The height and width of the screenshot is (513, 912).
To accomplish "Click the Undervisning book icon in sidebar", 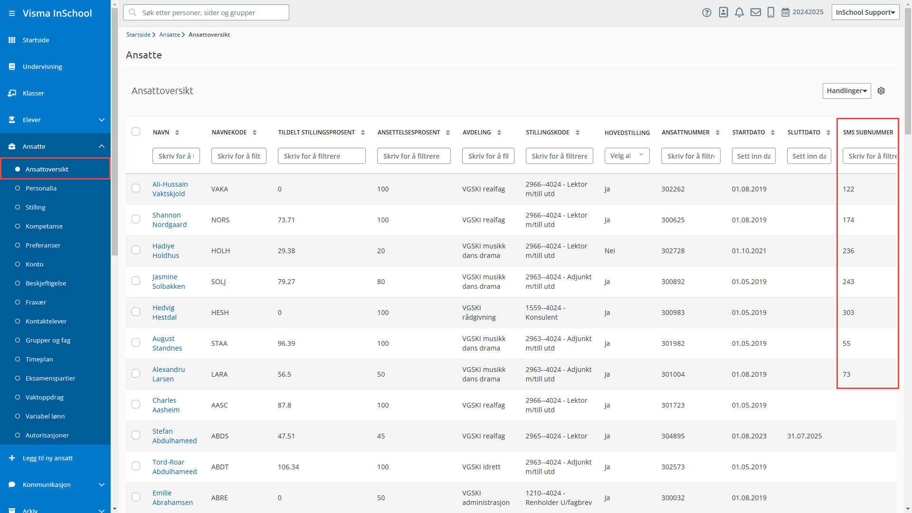I will 12,66.
